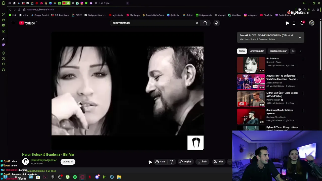Viewport: 322px width, 181px height.
Task: Select the Seriden videolar chip
Action: pos(278,51)
